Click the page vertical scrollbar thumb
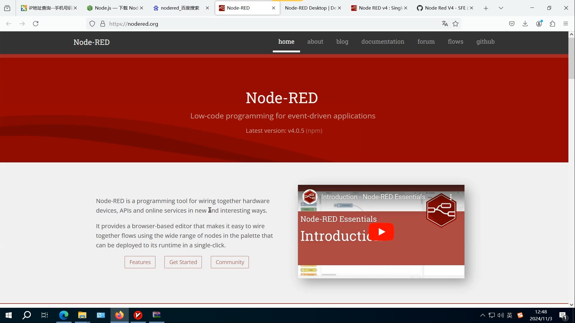Viewport: 575px width, 323px height. 571,58
